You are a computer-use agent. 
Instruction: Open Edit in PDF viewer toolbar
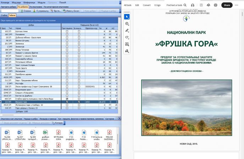[137, 5]
